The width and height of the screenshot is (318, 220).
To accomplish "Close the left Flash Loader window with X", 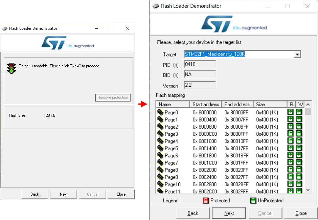I will [127, 28].
